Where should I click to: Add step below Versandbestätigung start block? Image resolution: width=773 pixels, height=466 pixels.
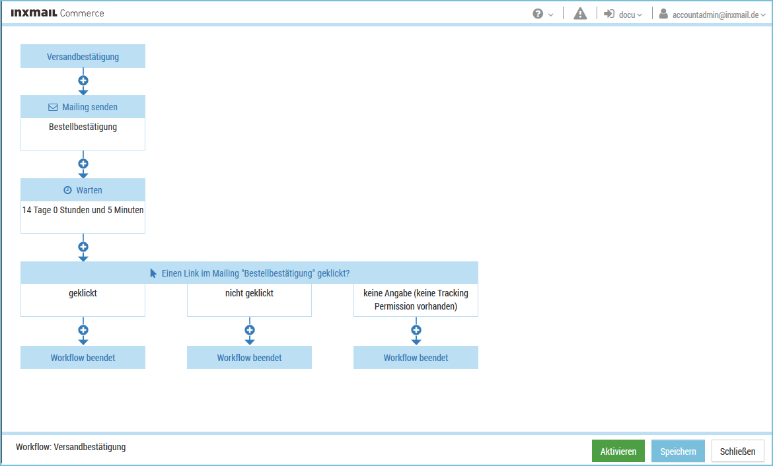tap(83, 81)
